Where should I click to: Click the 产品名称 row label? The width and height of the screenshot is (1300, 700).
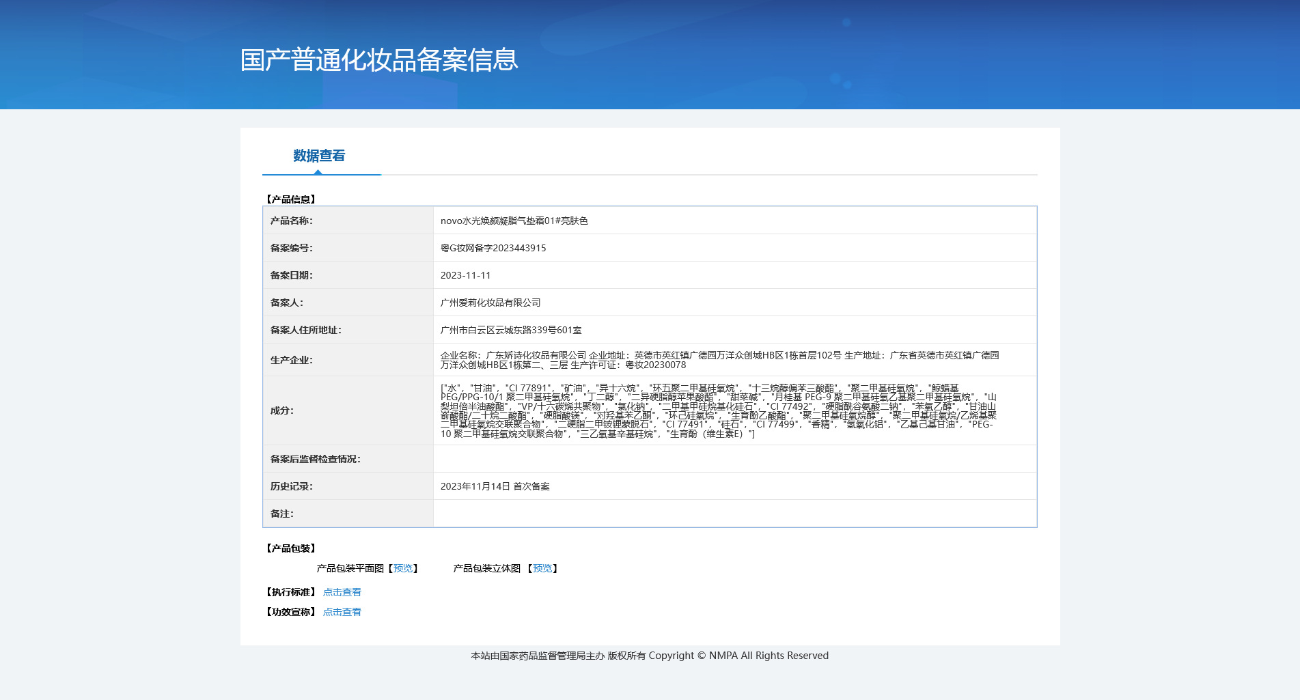[x=291, y=221]
